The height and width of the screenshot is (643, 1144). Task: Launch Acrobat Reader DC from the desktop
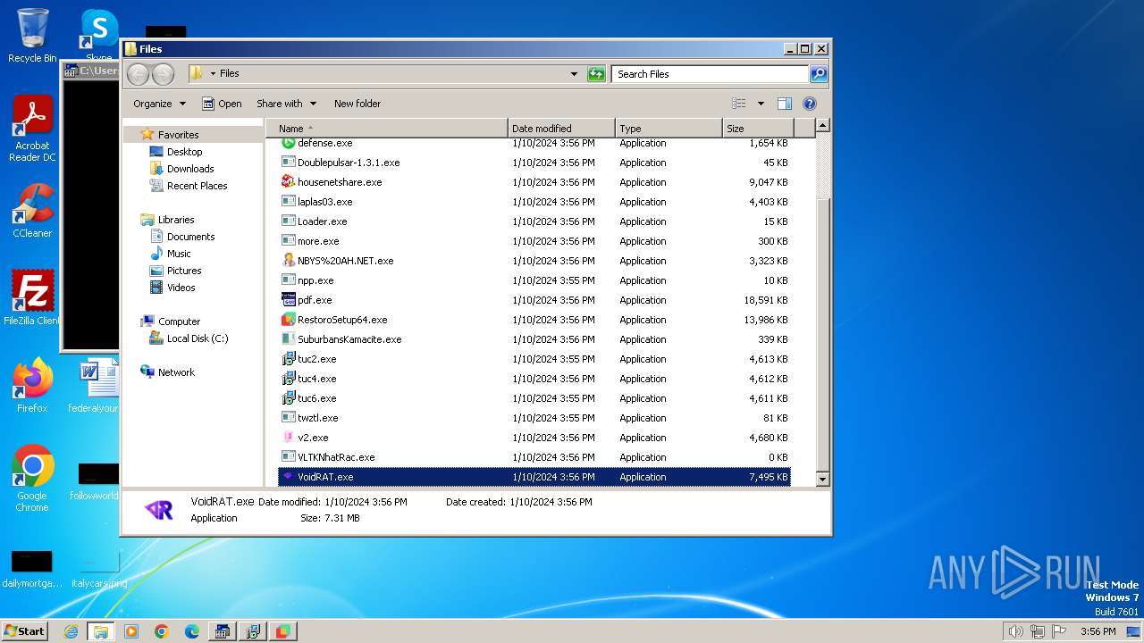click(32, 129)
